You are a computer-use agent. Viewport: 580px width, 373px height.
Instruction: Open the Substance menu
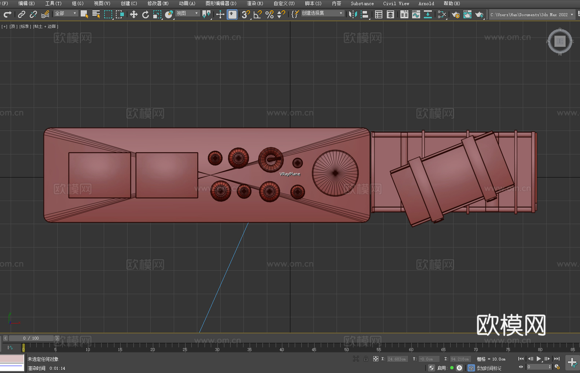(362, 3)
